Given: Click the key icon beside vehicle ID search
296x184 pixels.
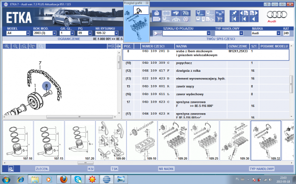Looking at the screenshot, I should pyautogui.click(x=157, y=33).
